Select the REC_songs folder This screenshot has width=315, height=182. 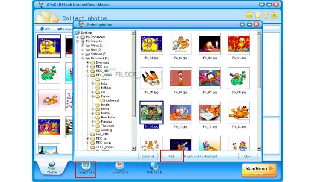103,143
